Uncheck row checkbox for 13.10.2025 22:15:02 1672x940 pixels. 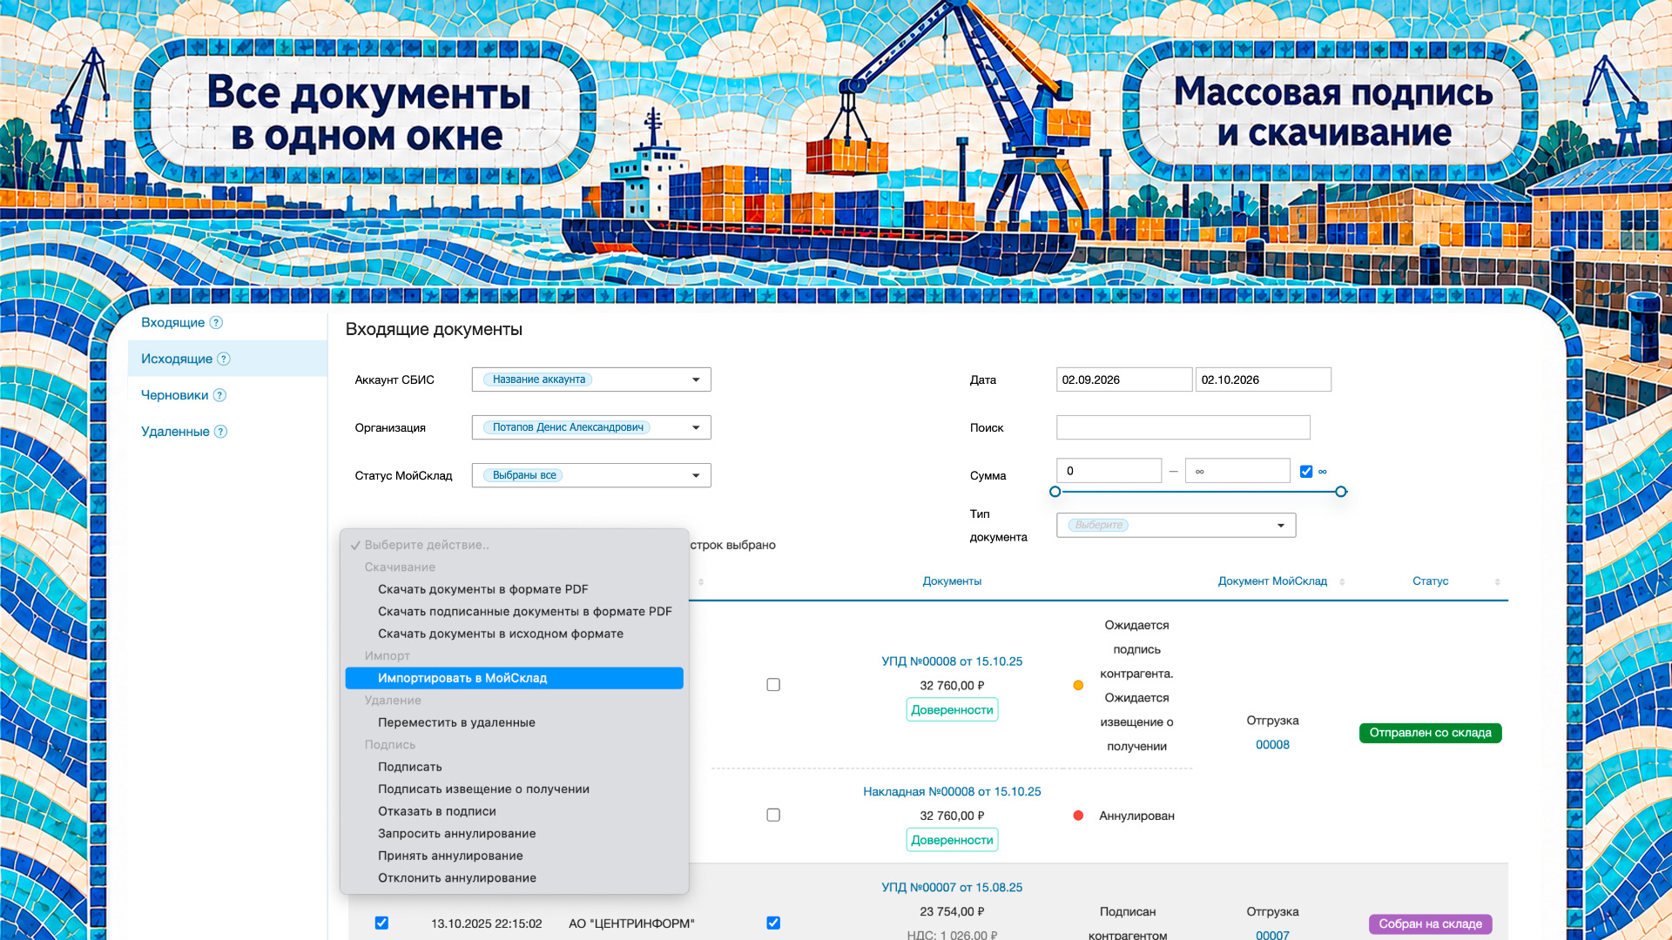tap(381, 923)
